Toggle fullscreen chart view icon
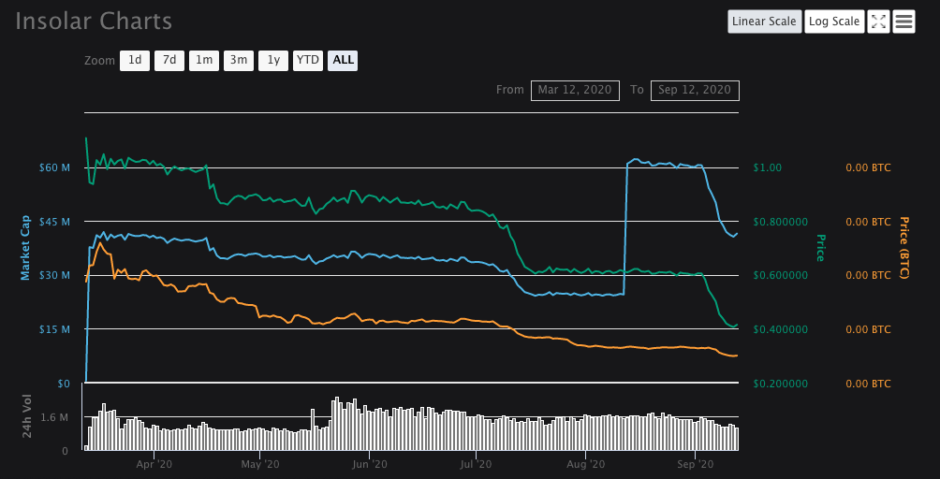 (x=878, y=22)
